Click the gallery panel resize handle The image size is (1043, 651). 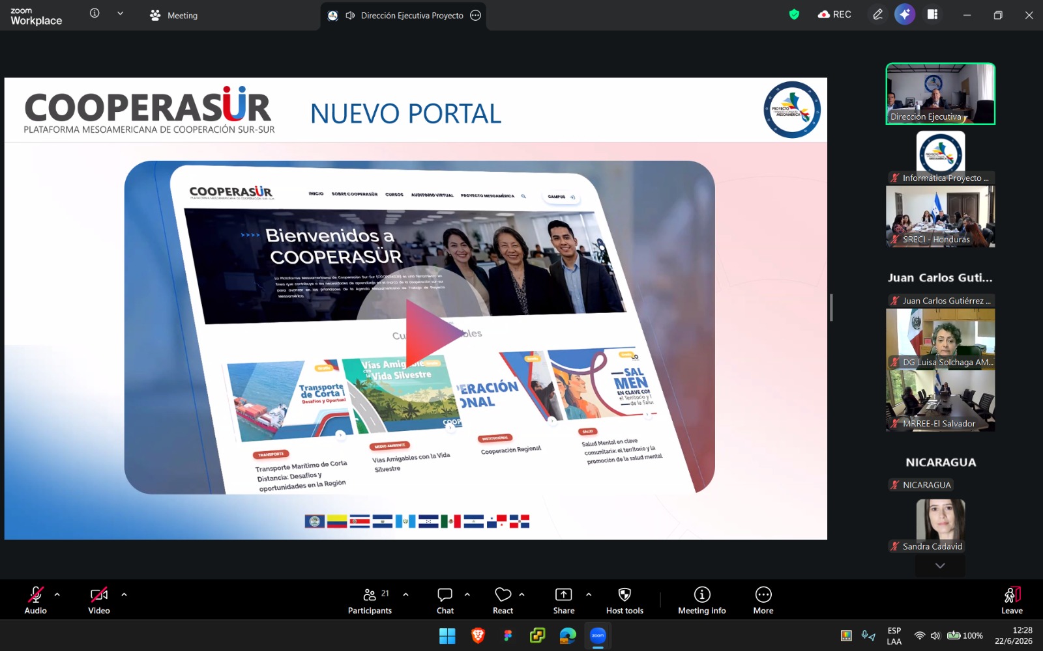point(831,307)
